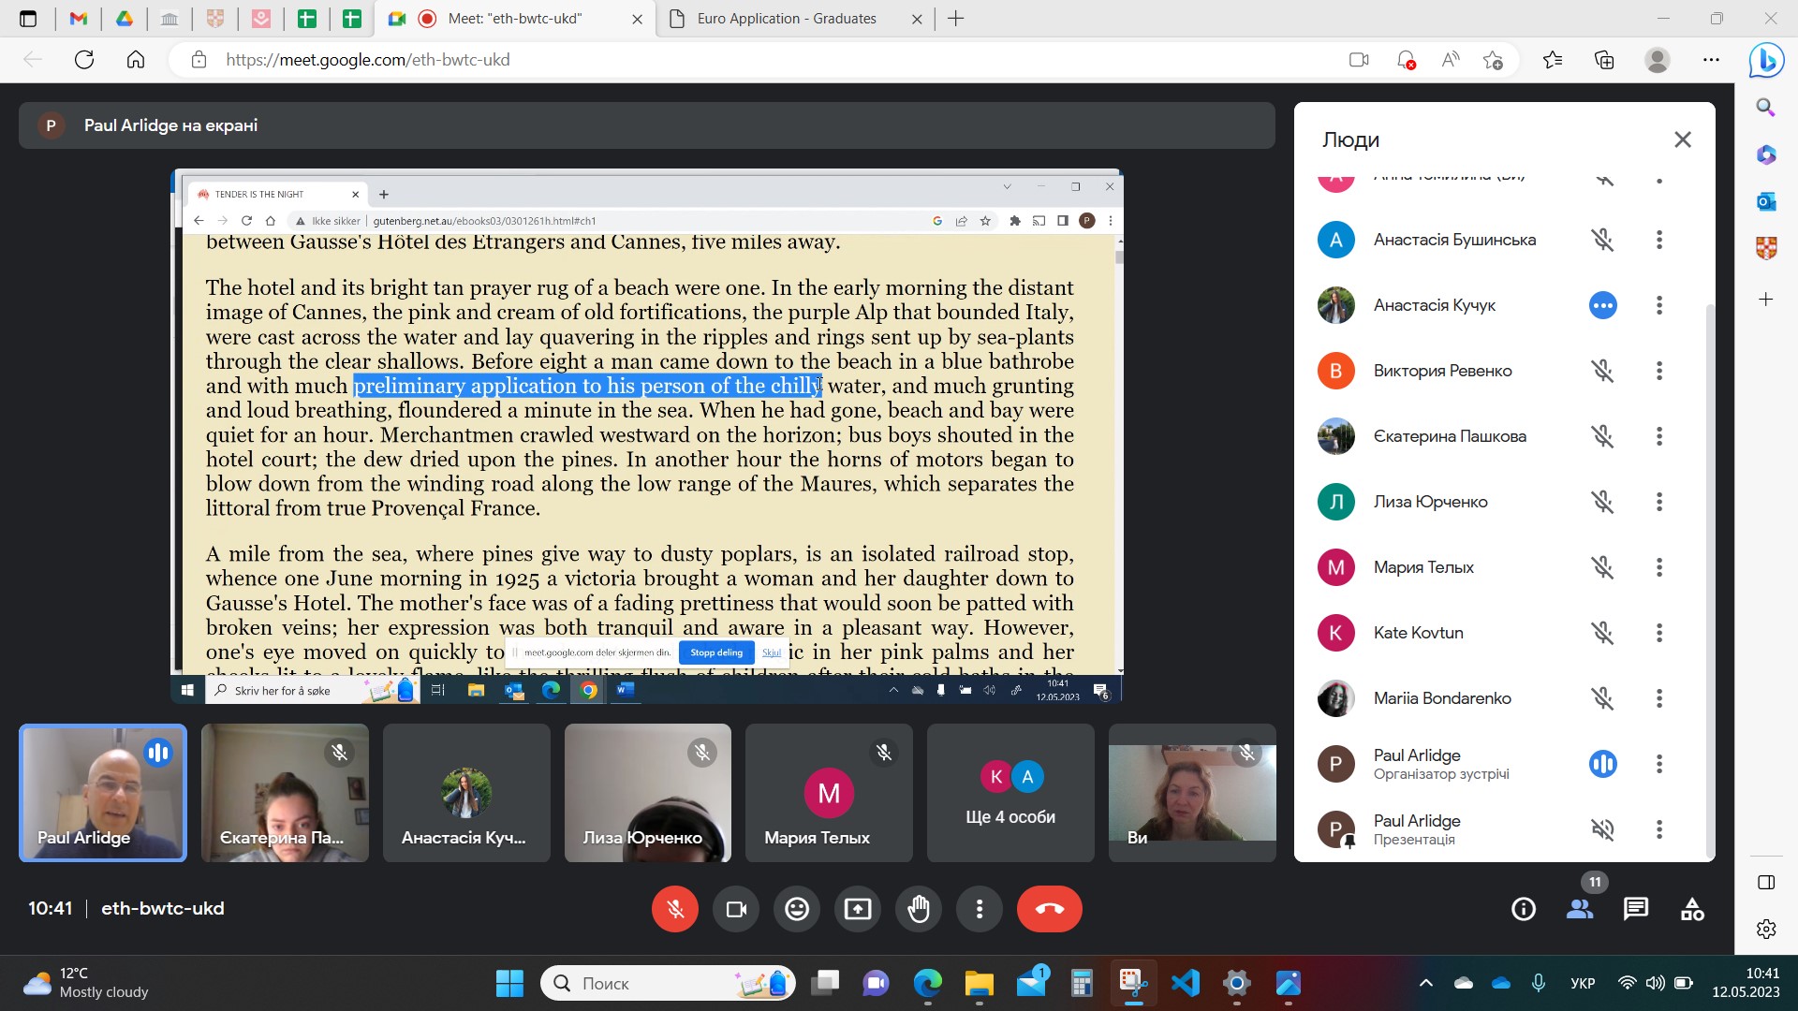1798x1011 pixels.
Task: Click the Поиск taskbar search box
Action: pyautogui.click(x=668, y=984)
